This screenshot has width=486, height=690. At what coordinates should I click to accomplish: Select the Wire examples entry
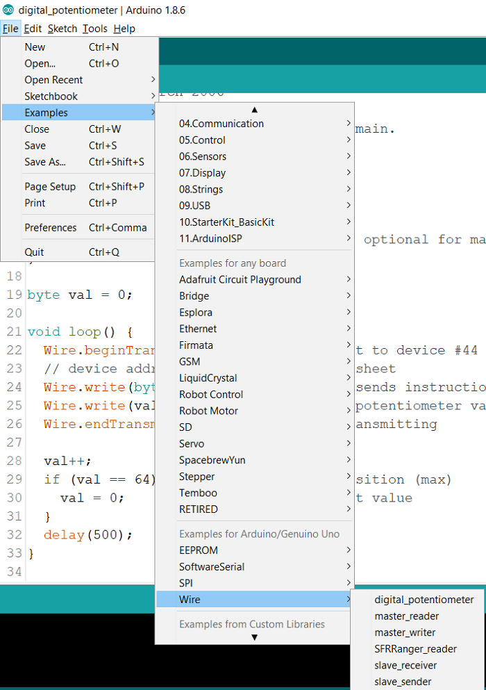(x=255, y=600)
